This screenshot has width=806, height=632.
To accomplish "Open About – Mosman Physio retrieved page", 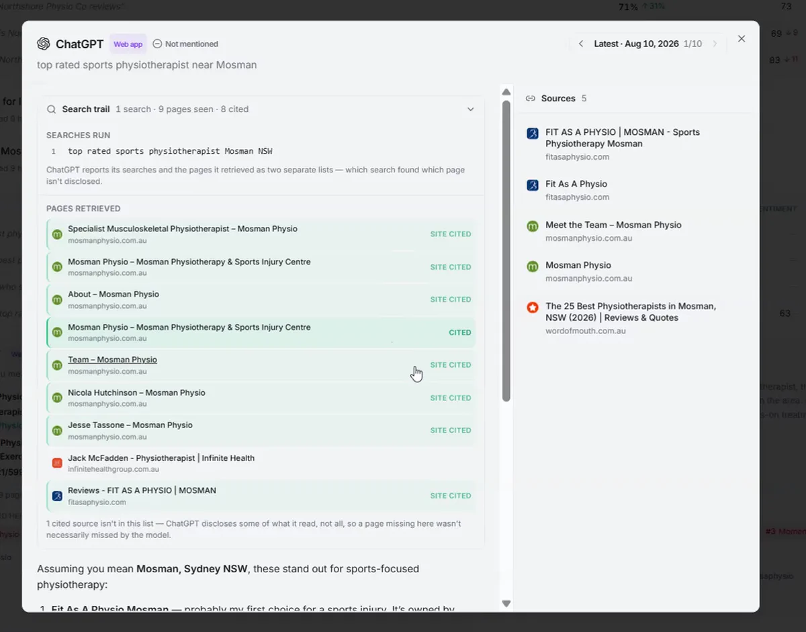I will (x=261, y=299).
